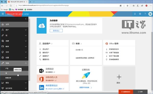This screenshot has height=94, width=153.
Task: Click the lightbulb icon beside 安装疑难解答
Action: 107,59
